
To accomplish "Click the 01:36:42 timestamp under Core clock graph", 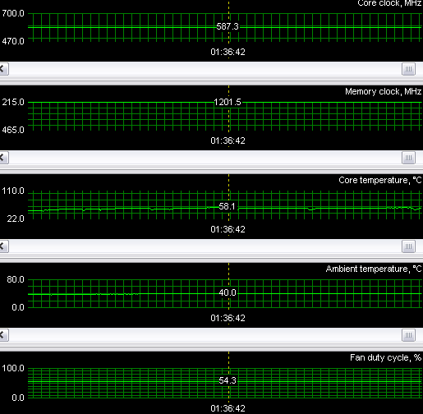I will coord(228,52).
